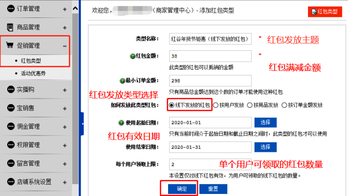Open the 活动优惠券 submenu item
This screenshot has height=196, width=348.
click(x=33, y=73)
